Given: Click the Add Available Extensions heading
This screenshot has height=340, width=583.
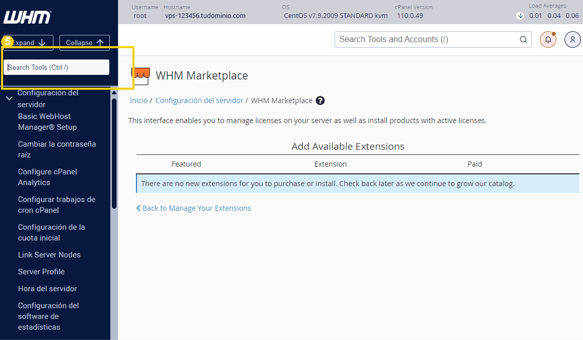Looking at the screenshot, I should pyautogui.click(x=348, y=146).
